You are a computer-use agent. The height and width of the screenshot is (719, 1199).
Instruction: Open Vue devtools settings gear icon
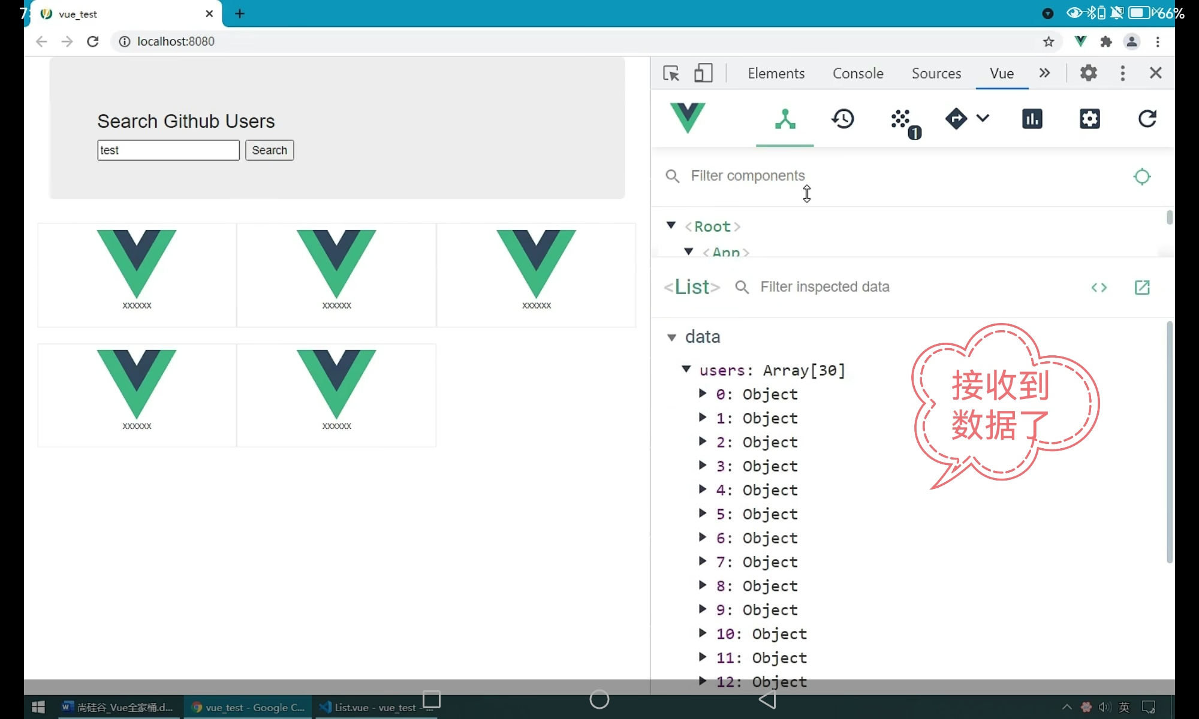pyautogui.click(x=1089, y=119)
